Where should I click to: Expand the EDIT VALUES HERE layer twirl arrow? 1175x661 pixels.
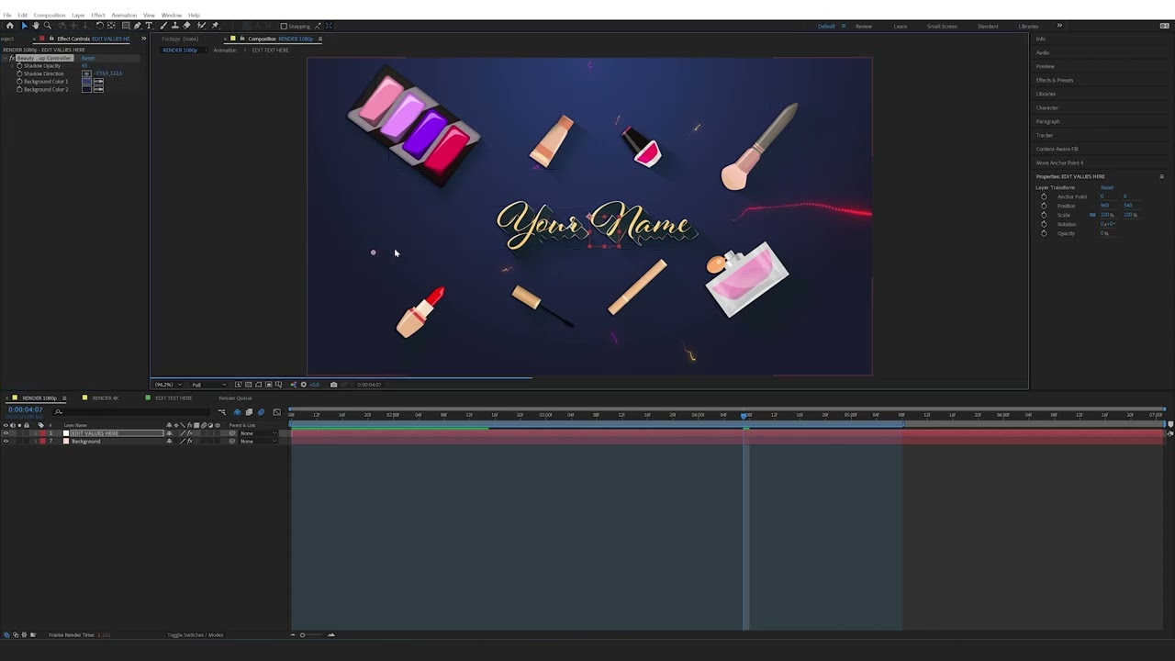pyautogui.click(x=35, y=433)
